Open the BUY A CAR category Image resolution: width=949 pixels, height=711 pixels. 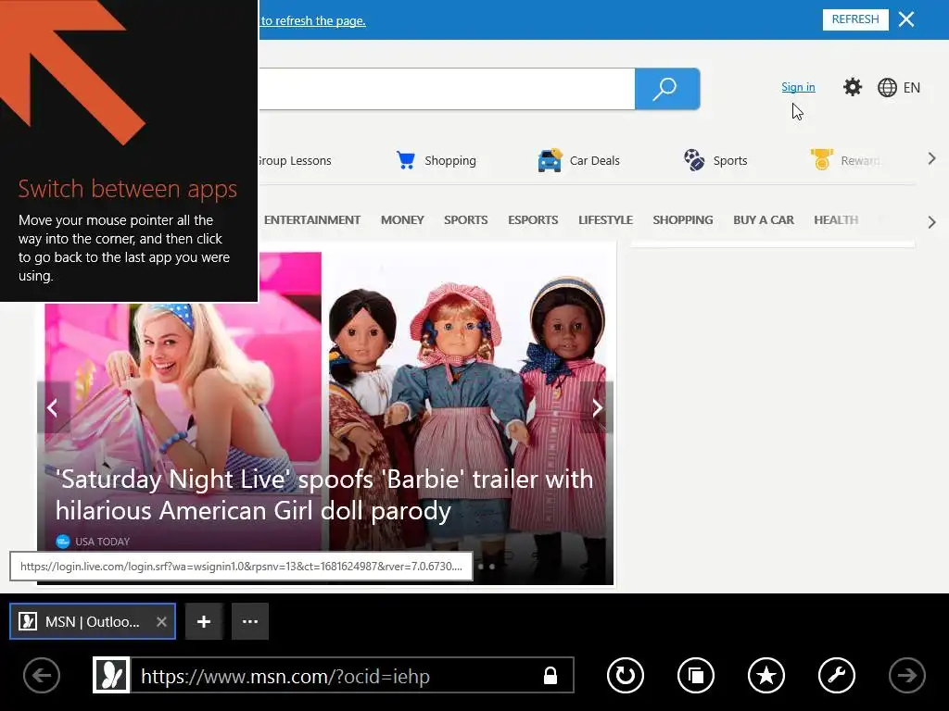coord(764,220)
